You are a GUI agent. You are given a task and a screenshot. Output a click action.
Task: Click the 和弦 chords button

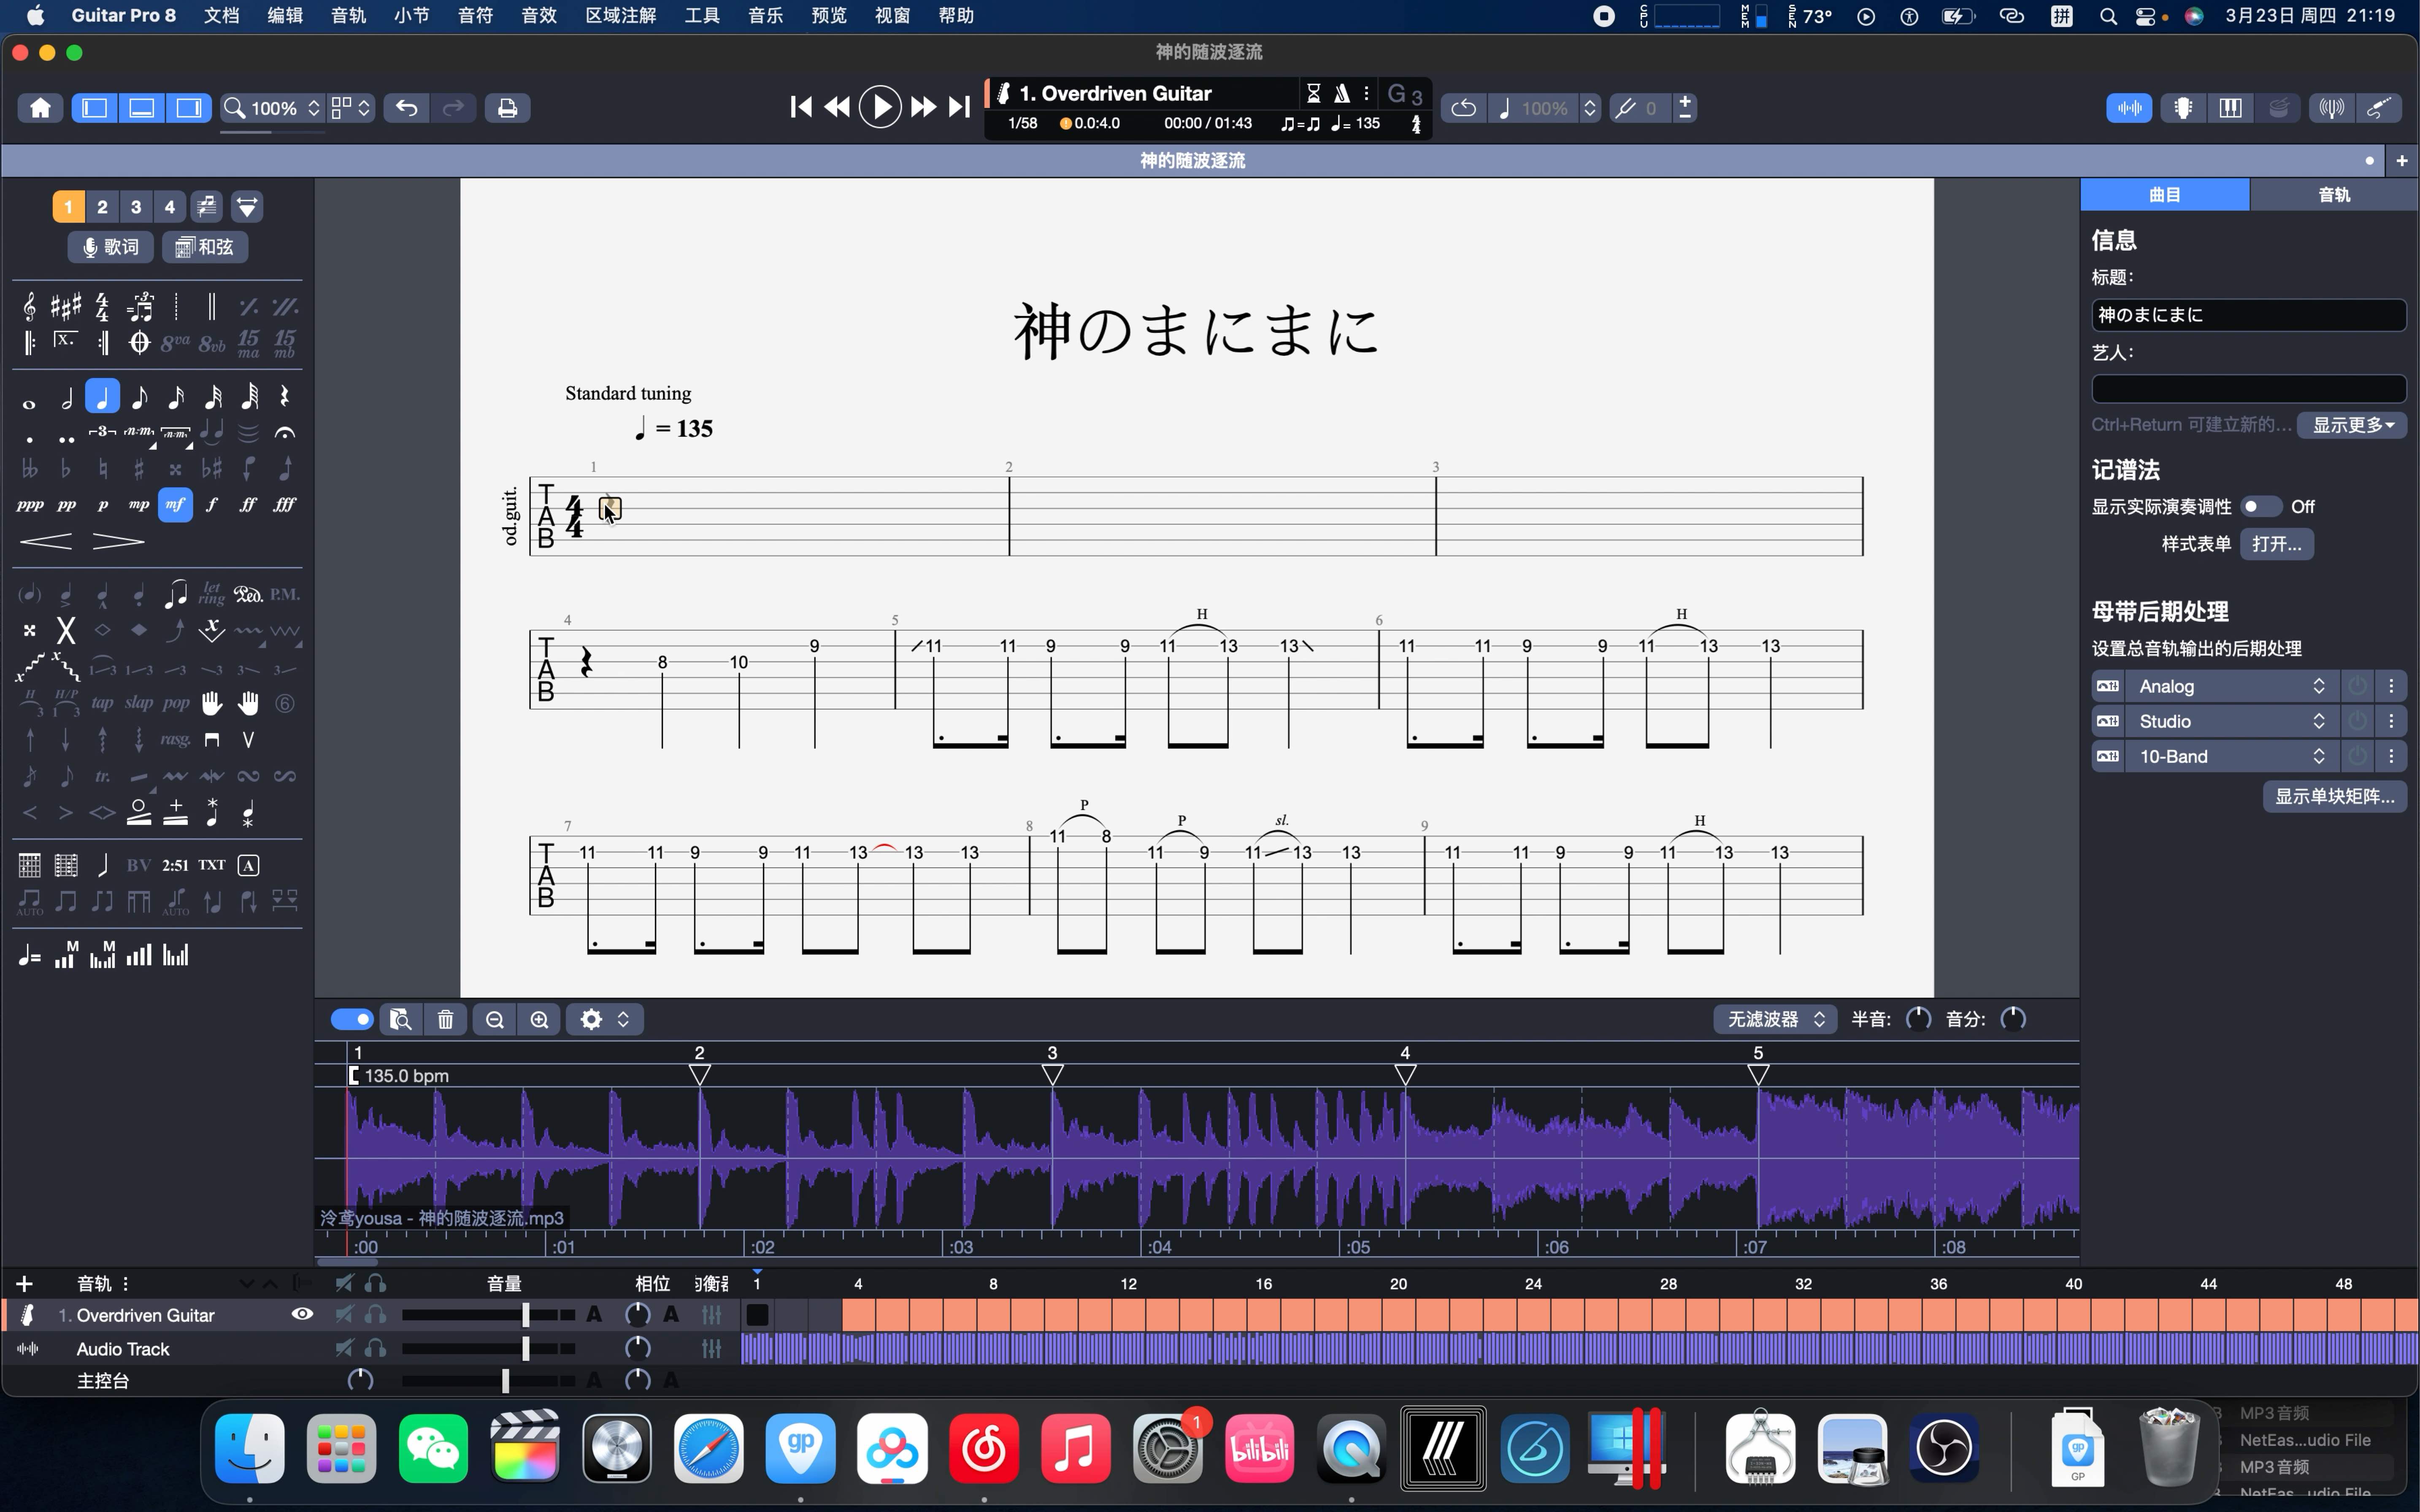(x=205, y=247)
